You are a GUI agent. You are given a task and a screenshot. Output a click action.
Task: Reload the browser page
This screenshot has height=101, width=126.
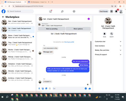tap(9, 6)
